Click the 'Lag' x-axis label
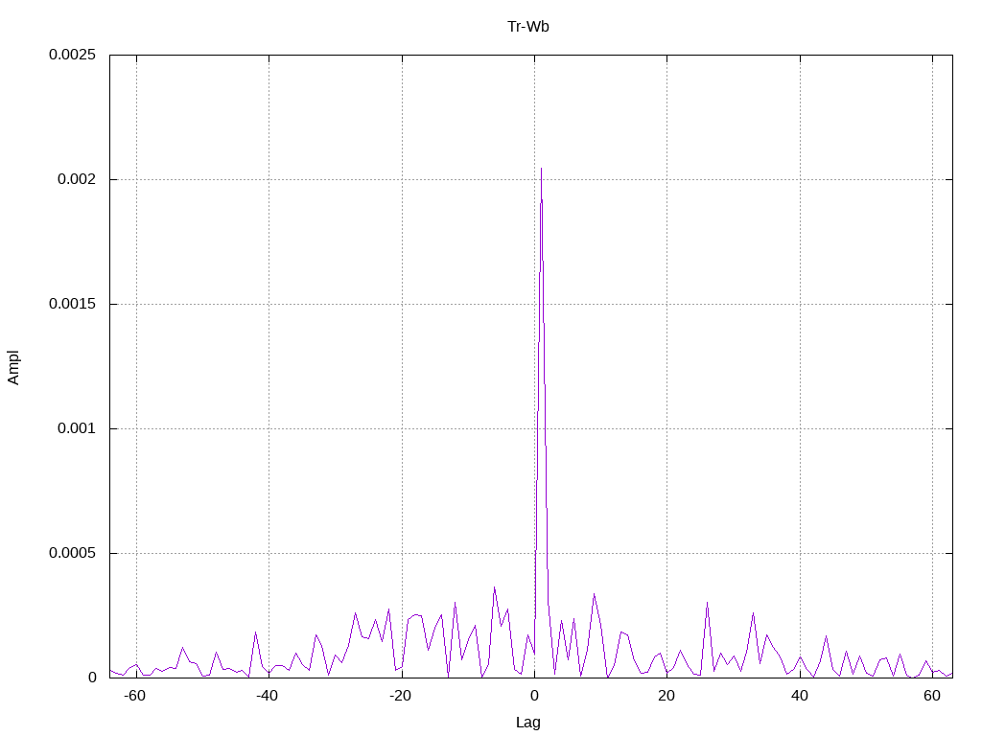The image size is (982, 736). pos(528,723)
